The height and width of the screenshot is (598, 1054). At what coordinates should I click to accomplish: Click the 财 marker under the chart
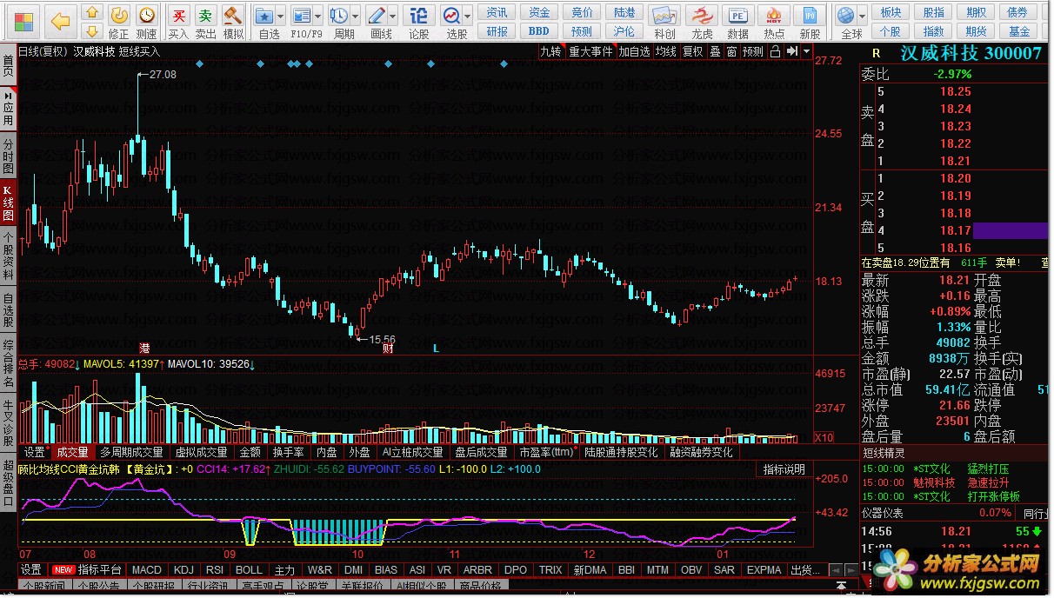(x=388, y=349)
